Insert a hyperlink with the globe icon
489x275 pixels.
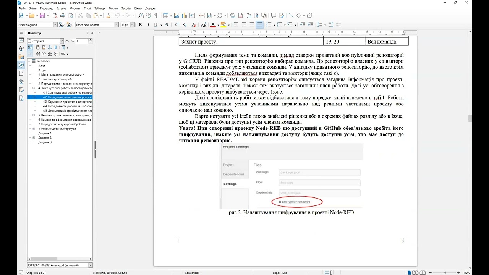[233, 16]
